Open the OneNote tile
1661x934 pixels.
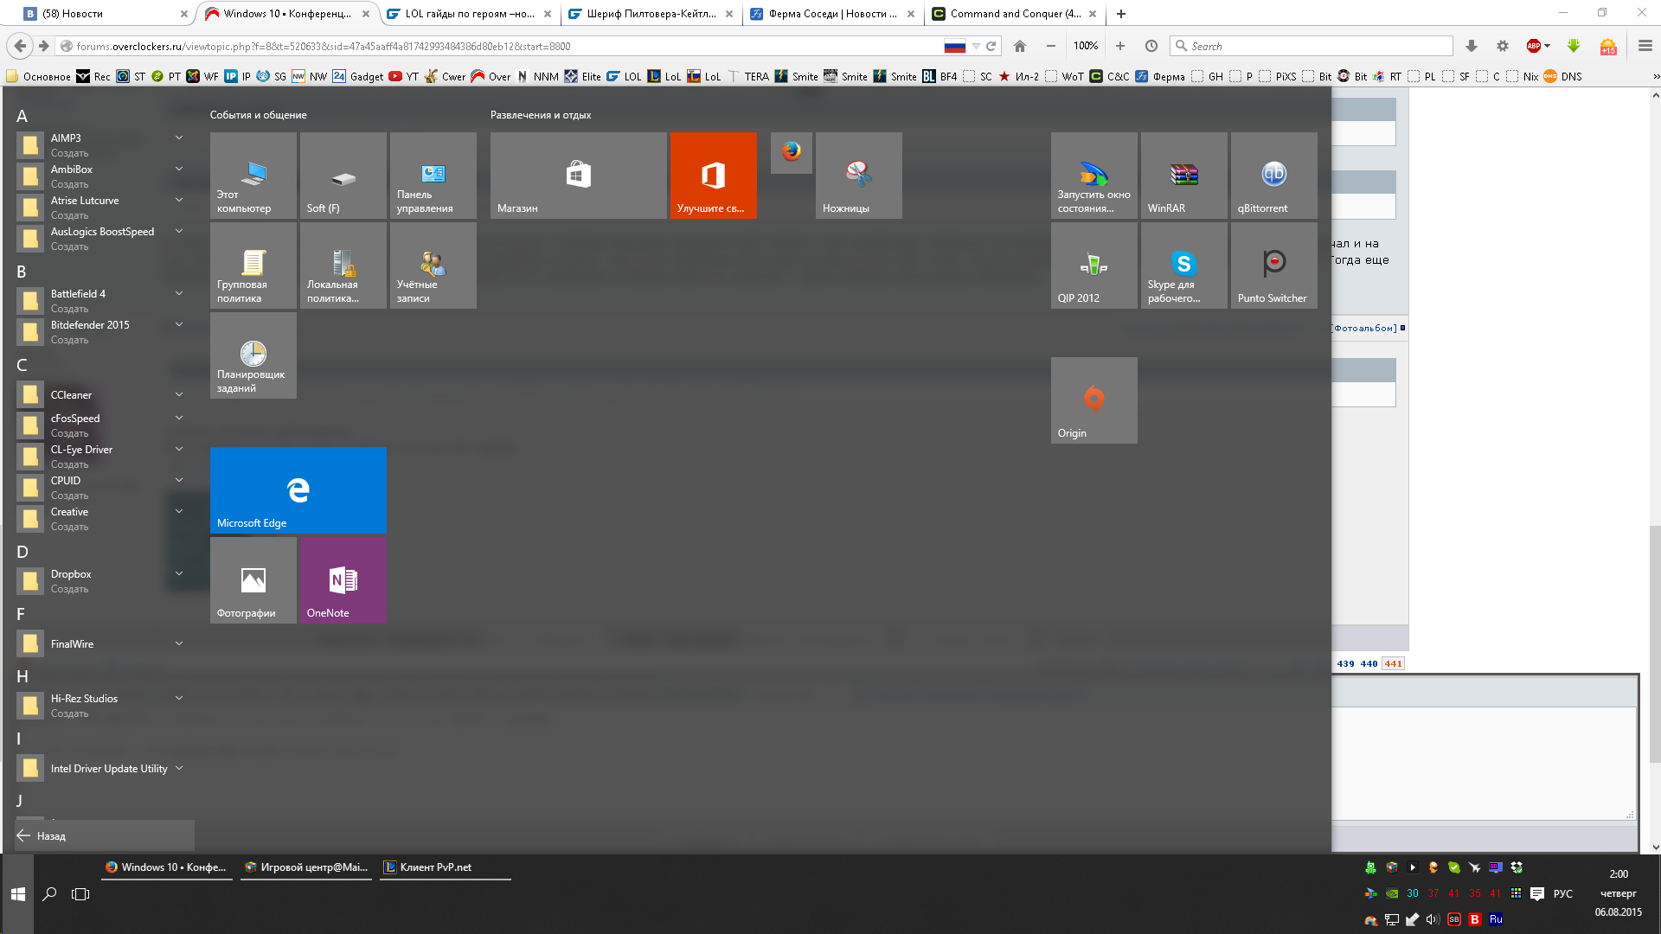pos(343,579)
